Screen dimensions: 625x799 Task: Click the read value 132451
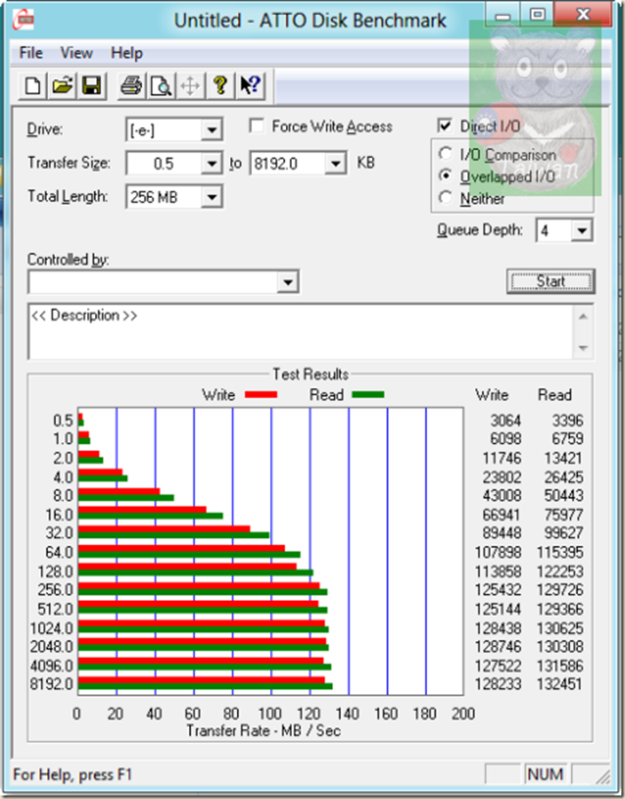coord(560,684)
